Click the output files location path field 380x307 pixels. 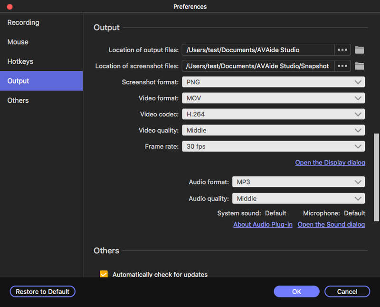click(258, 50)
